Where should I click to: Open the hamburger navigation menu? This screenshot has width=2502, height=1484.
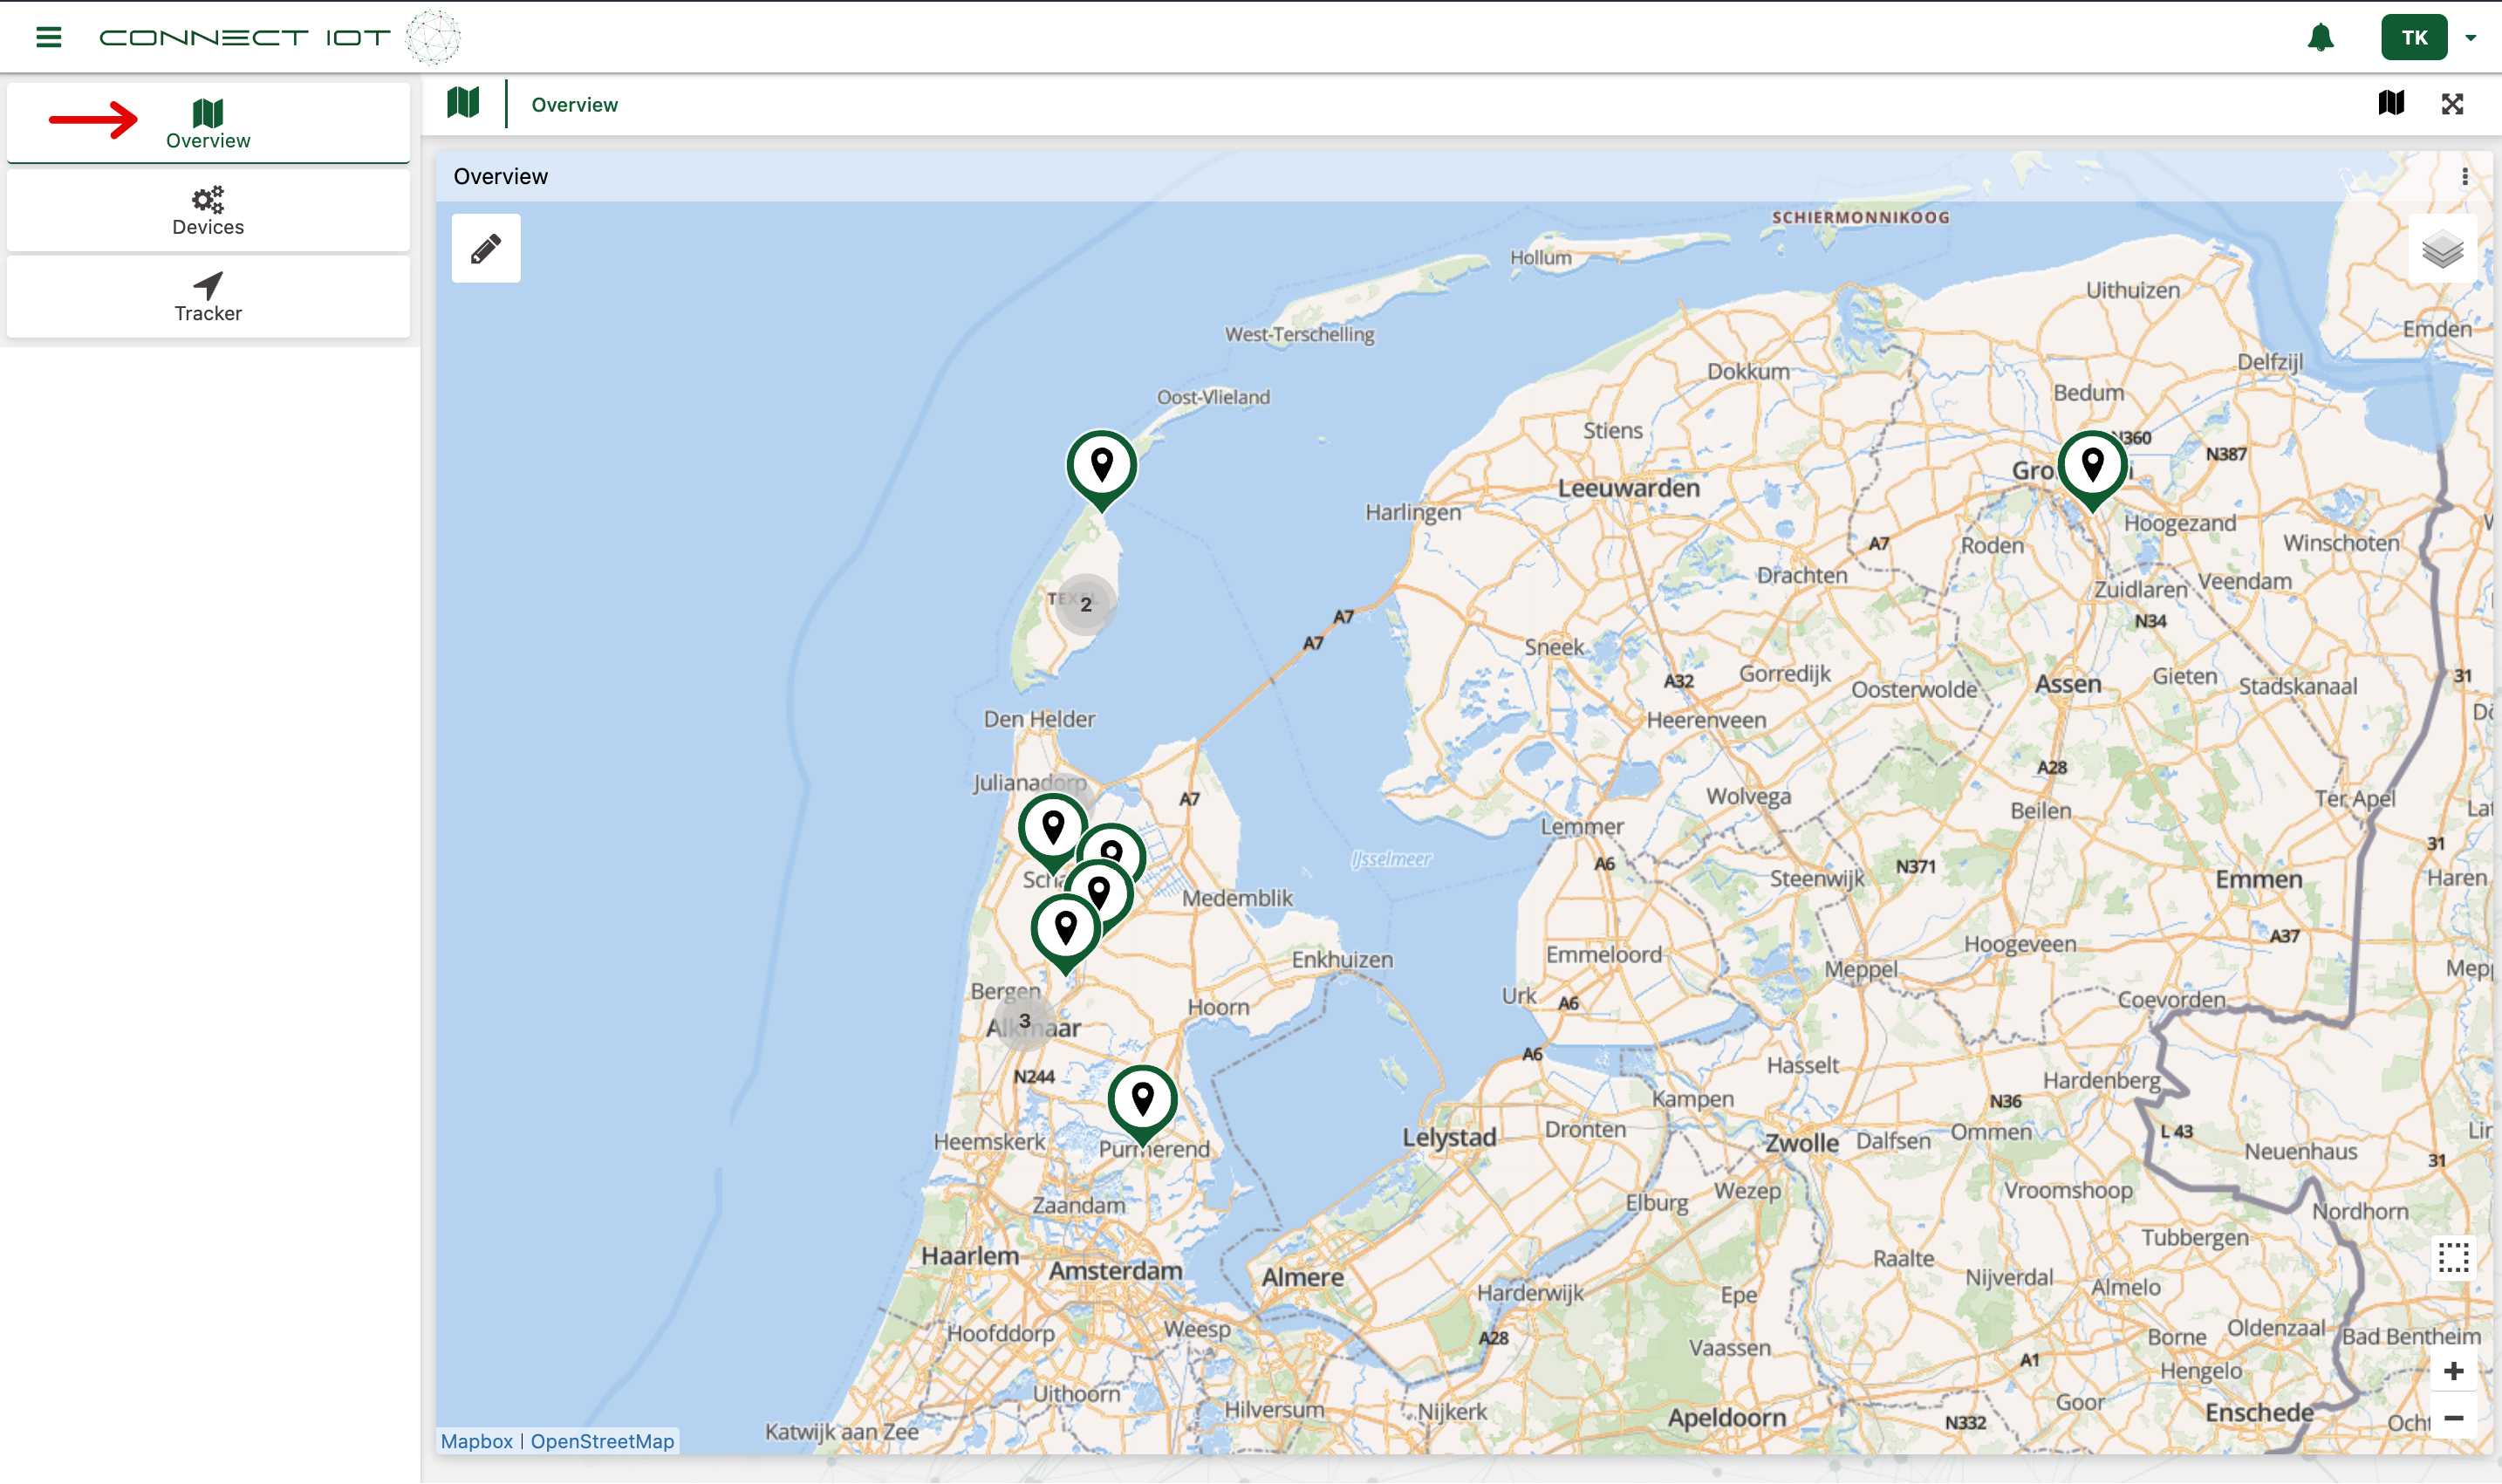(x=48, y=38)
